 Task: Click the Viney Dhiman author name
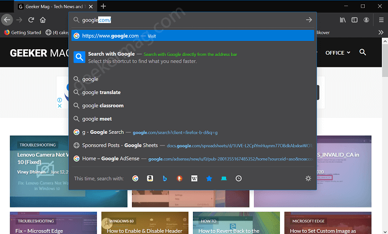(31, 172)
